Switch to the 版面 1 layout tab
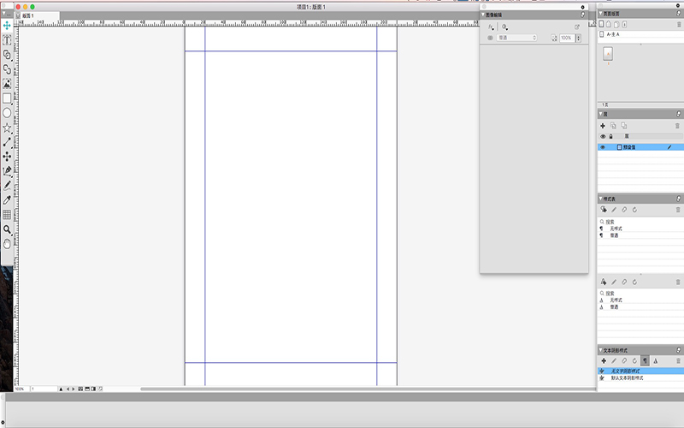 (x=38, y=15)
